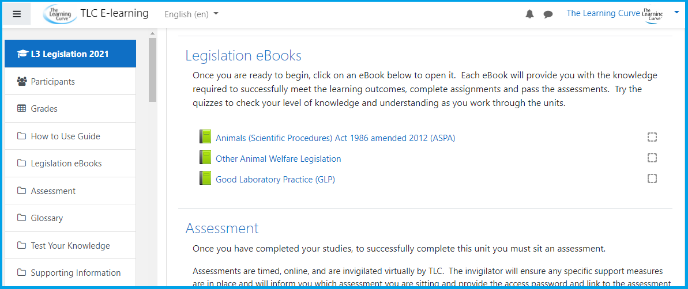Click the book icon for Other Animal Welfare Legislation
This screenshot has height=289, width=688.
point(205,158)
